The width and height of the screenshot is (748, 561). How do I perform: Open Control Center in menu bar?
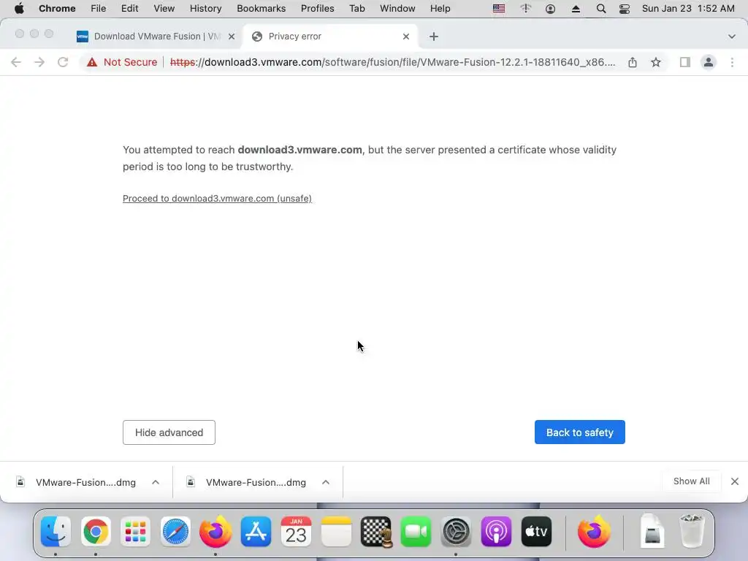[x=624, y=9]
